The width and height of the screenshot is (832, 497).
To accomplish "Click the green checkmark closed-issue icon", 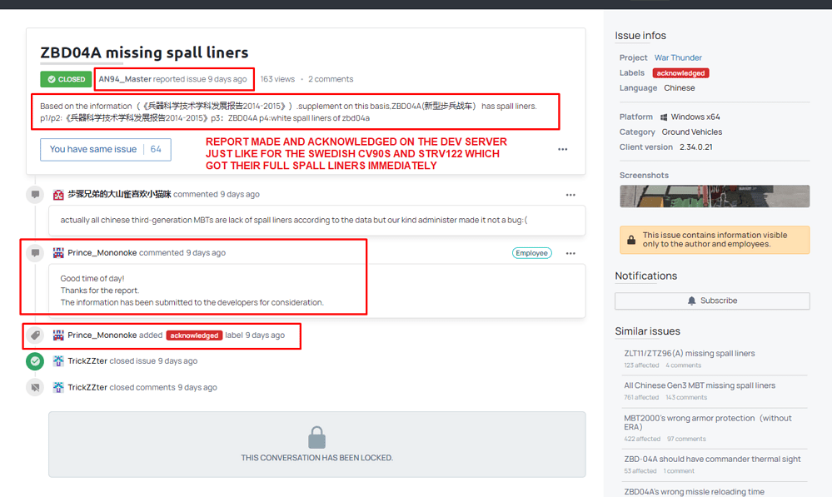I will (34, 361).
